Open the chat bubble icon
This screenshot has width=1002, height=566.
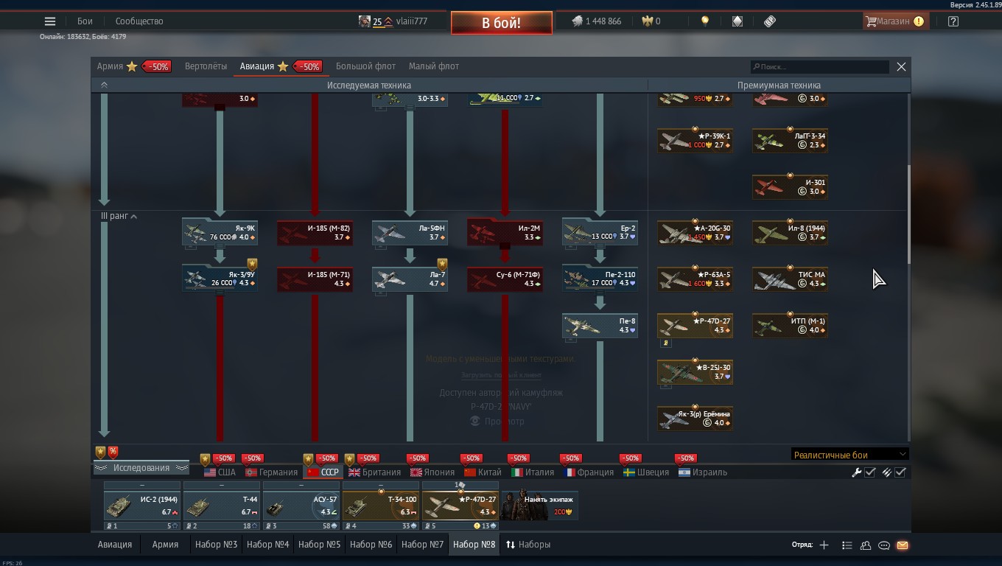(884, 545)
